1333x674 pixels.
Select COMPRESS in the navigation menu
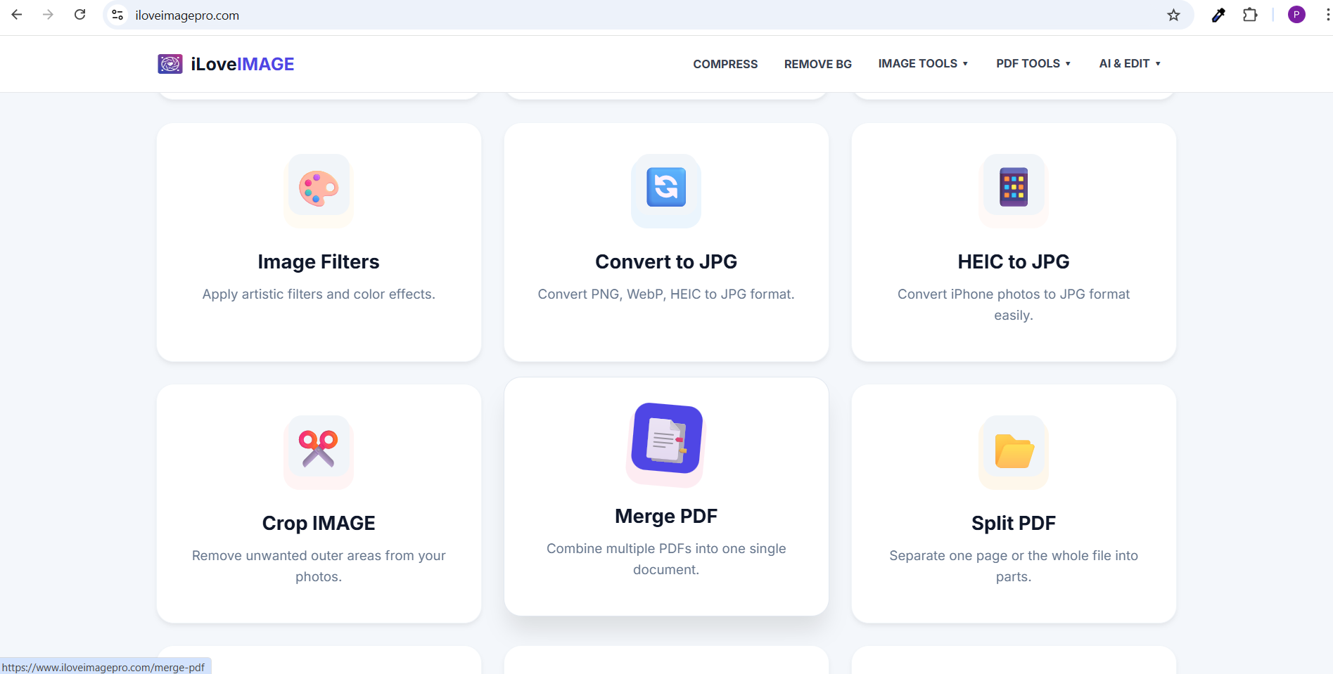point(725,63)
